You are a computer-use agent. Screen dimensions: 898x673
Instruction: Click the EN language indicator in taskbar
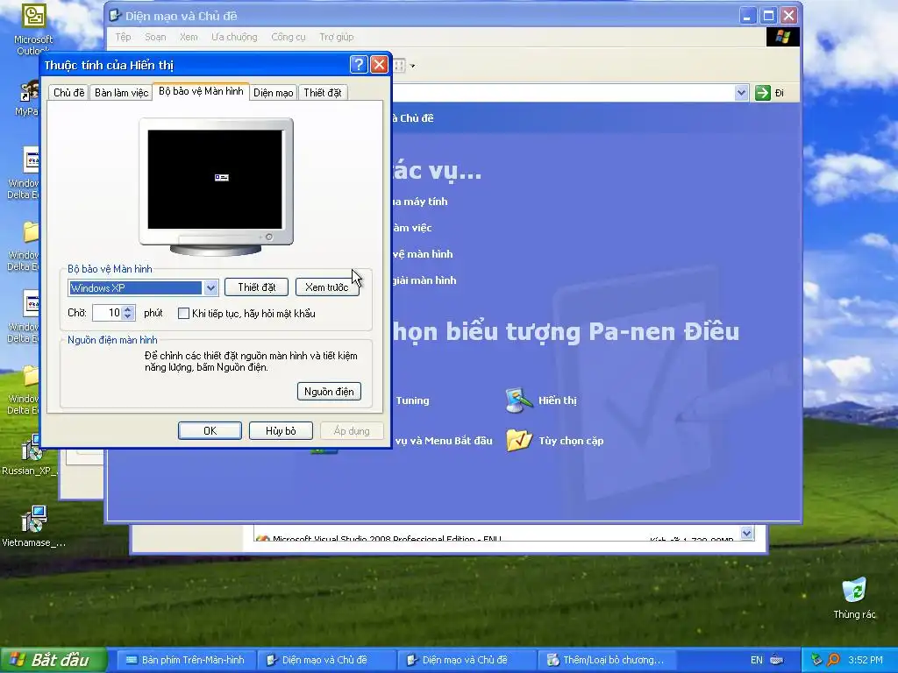click(x=757, y=660)
